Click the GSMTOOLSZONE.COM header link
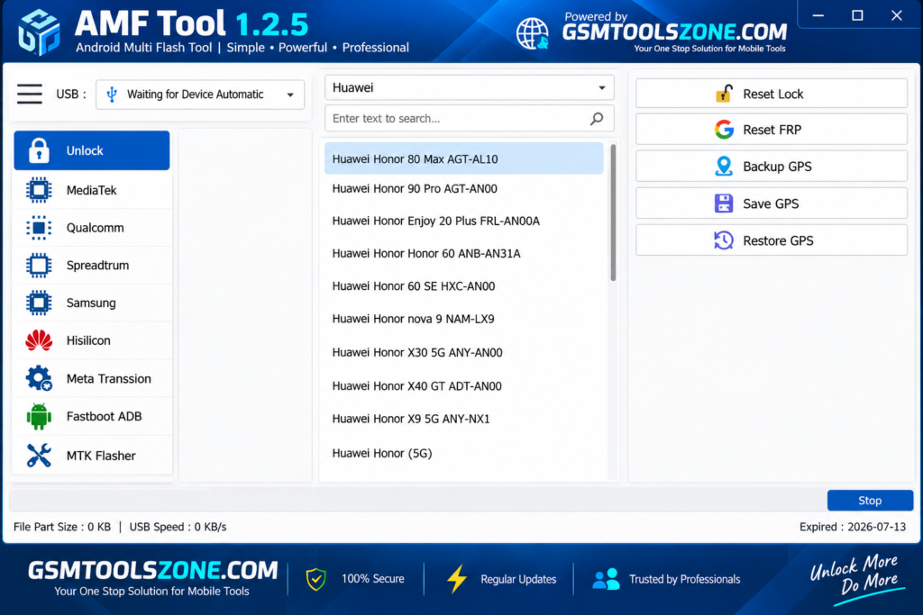The height and width of the screenshot is (615, 923). tap(674, 32)
